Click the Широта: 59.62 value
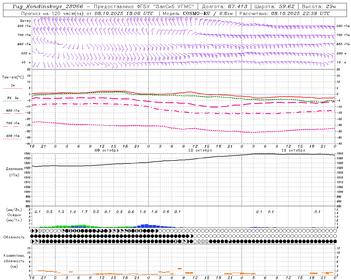351x280 pixels. (275, 7)
